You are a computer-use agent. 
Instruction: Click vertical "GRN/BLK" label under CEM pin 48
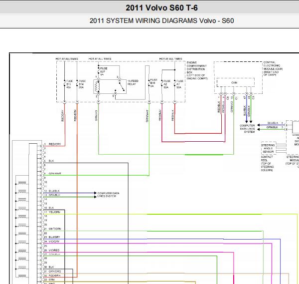[x=249, y=111]
